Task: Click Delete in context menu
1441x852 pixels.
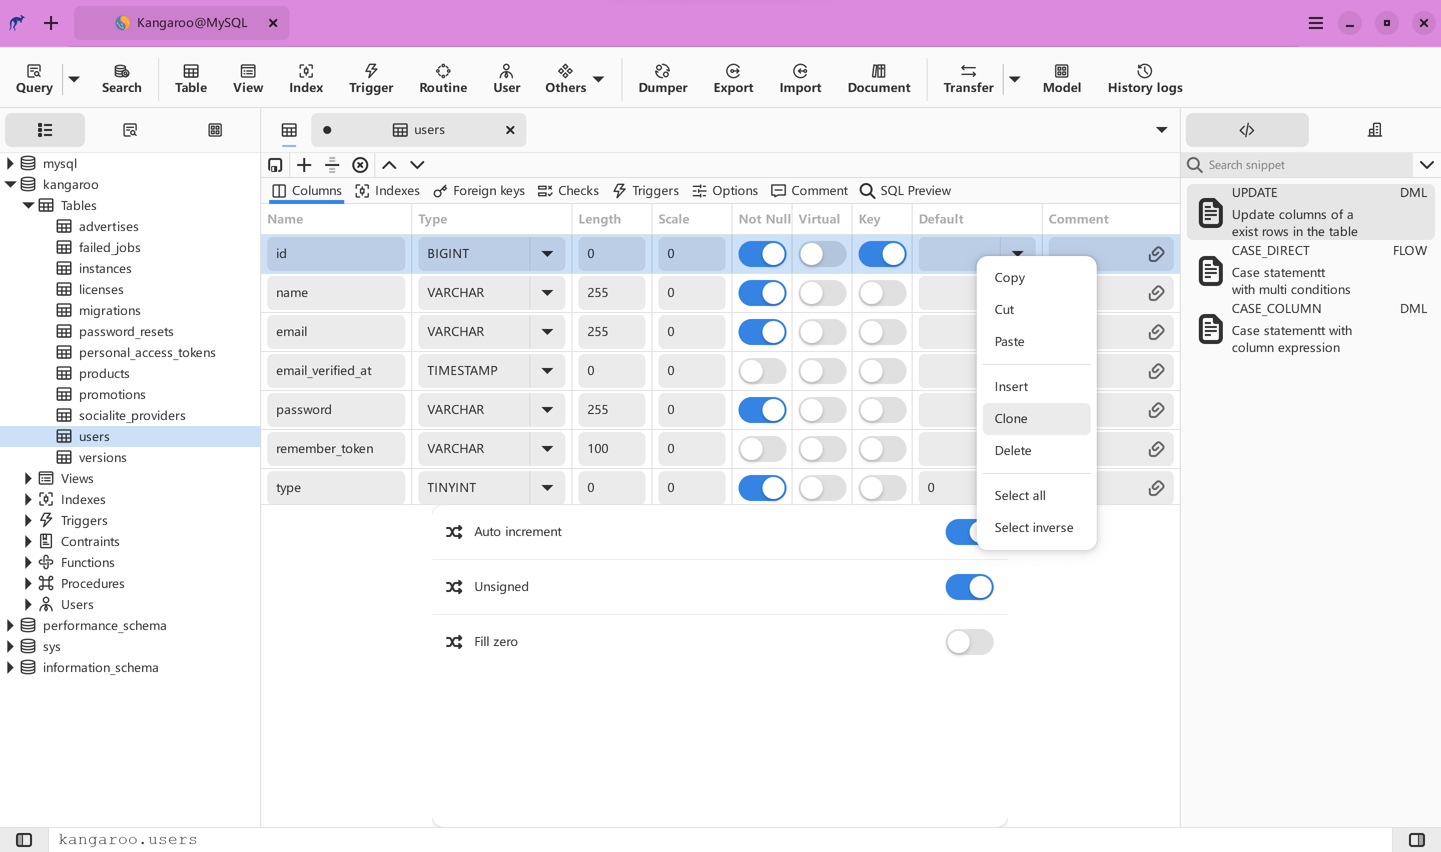Action: pyautogui.click(x=1013, y=450)
